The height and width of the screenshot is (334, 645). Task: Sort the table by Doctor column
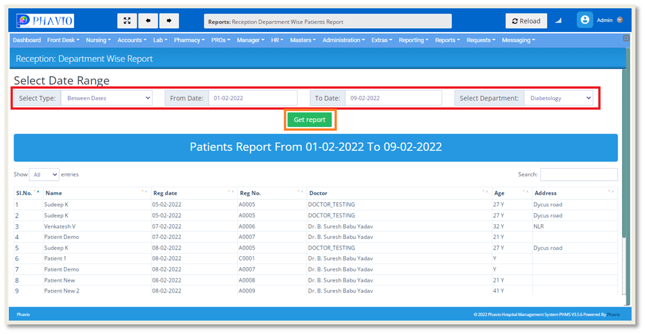(x=485, y=192)
